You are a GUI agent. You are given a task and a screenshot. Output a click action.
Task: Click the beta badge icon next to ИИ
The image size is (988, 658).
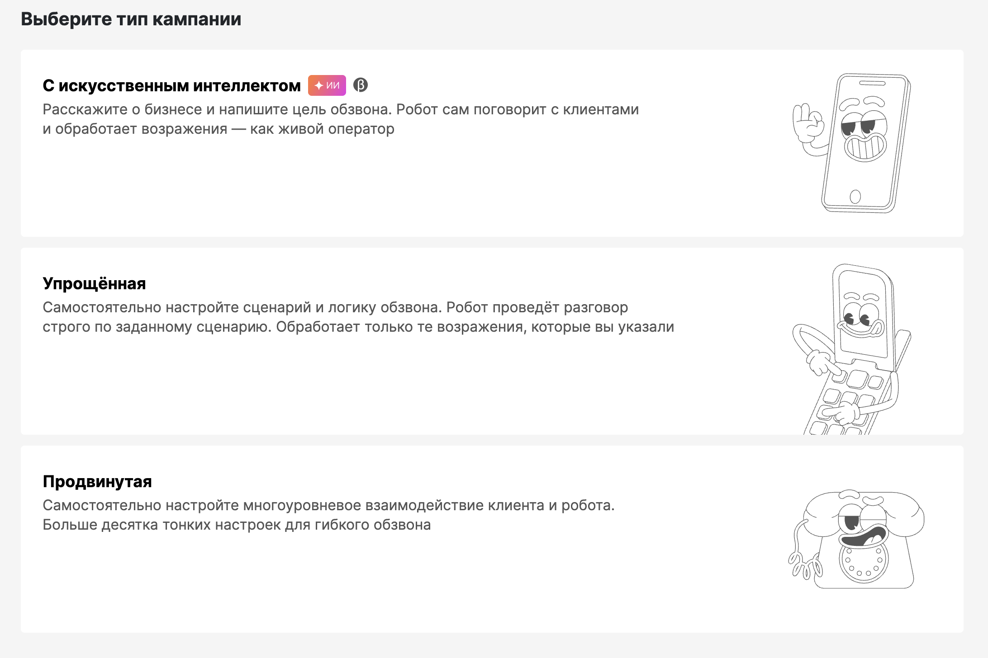pos(361,85)
